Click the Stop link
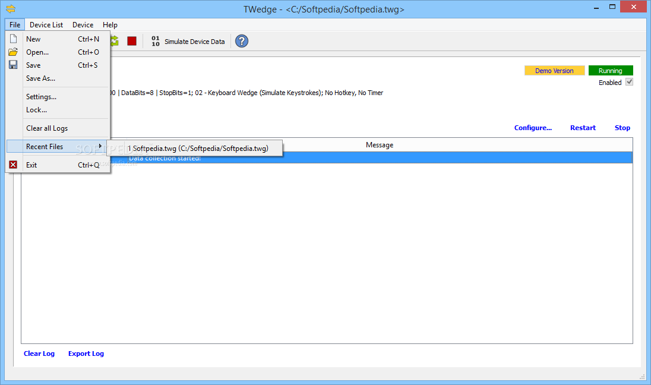 pyautogui.click(x=622, y=128)
